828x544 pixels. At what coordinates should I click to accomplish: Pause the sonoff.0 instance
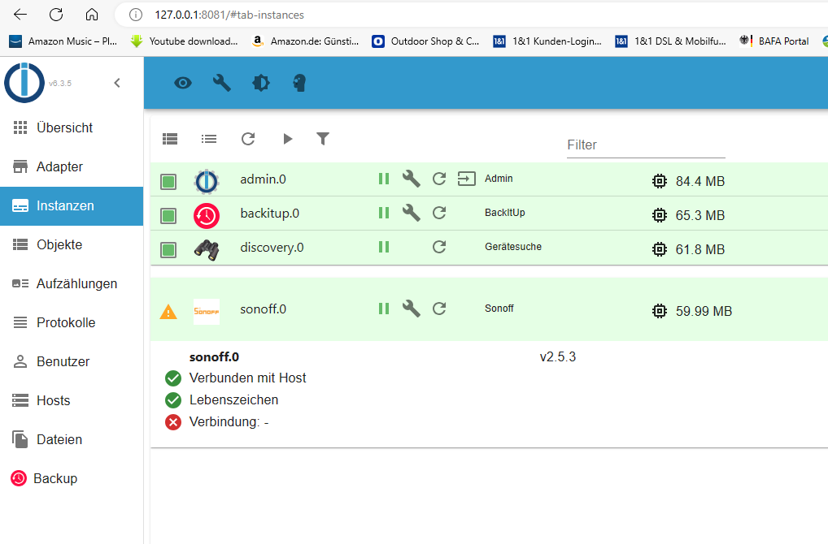point(384,309)
